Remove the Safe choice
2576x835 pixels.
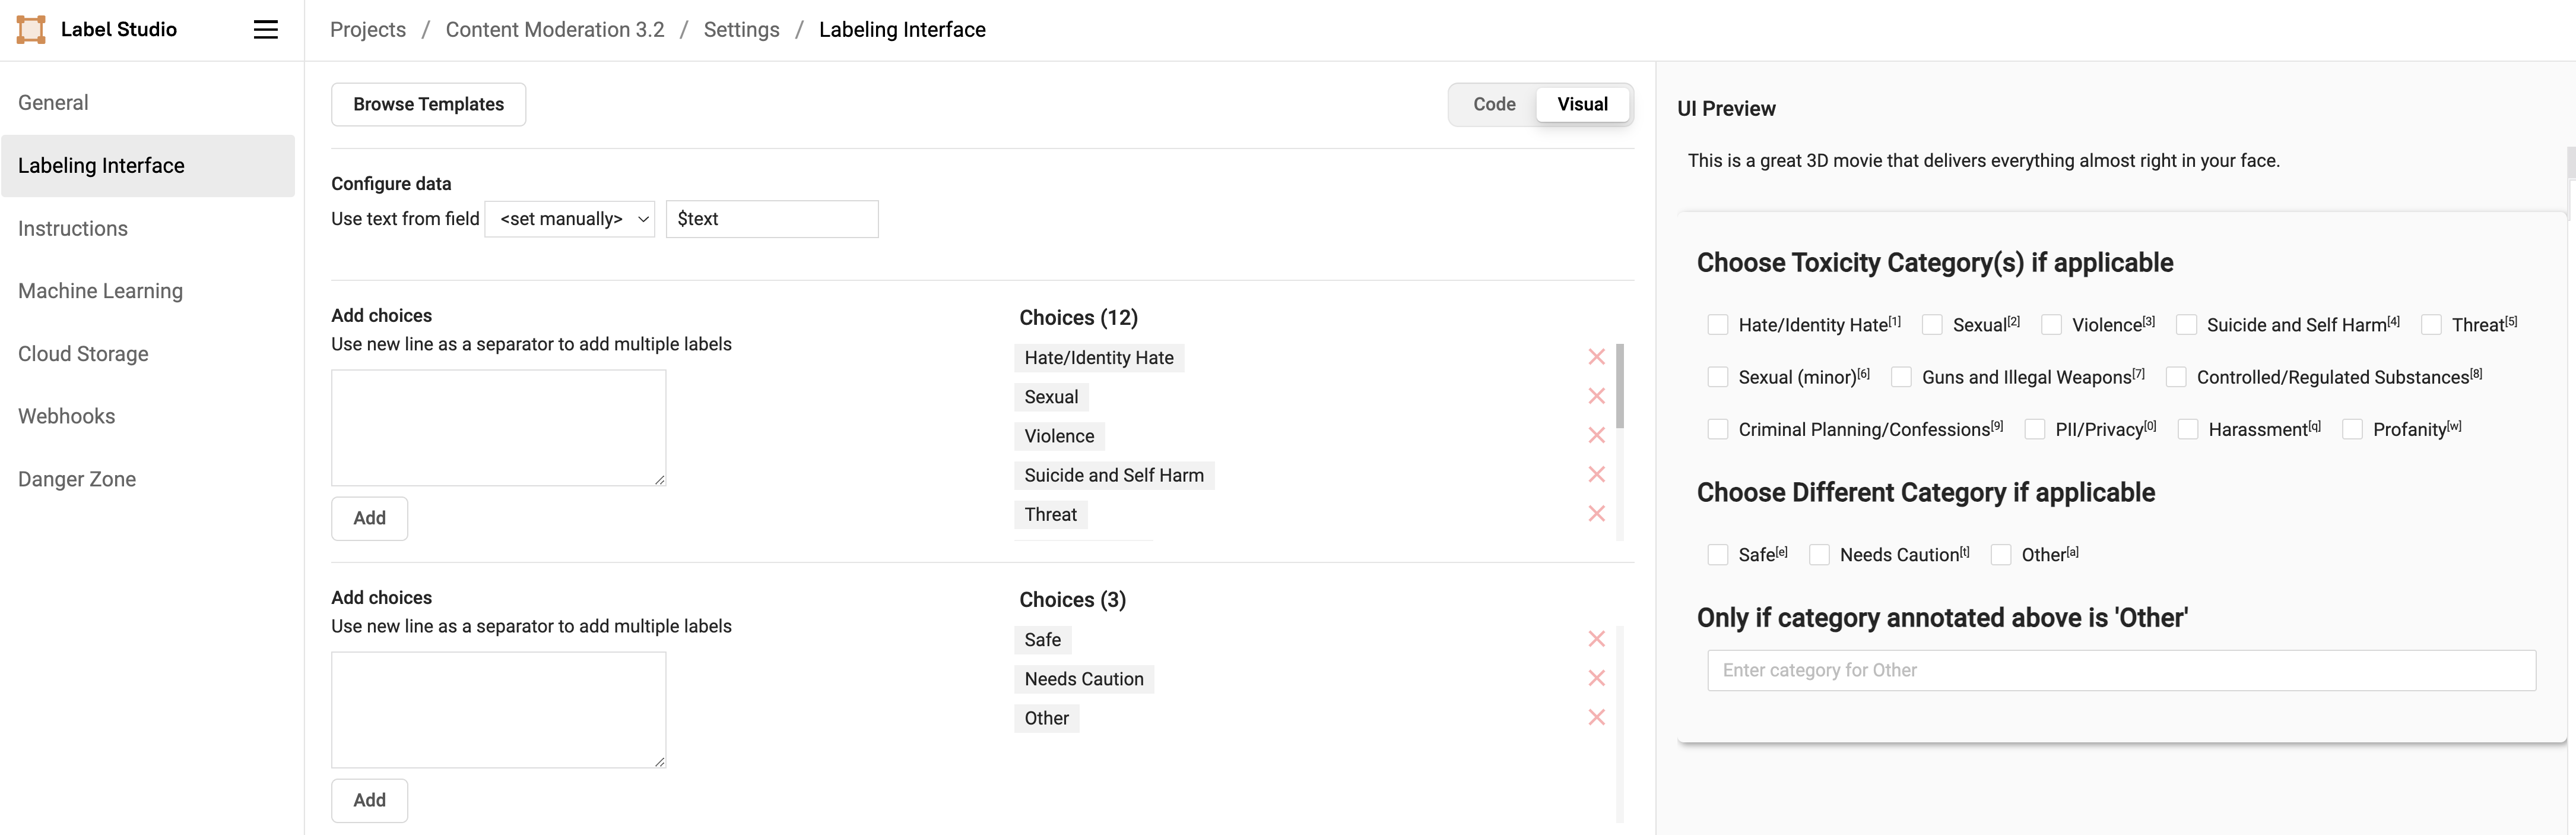coord(1596,639)
